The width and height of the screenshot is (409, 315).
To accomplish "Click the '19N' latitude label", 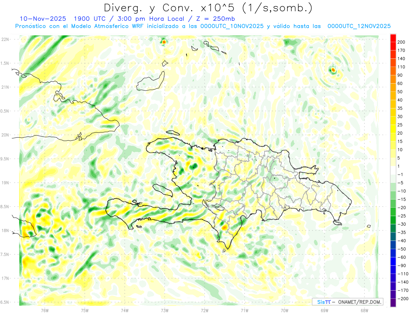I will click(x=5, y=183).
